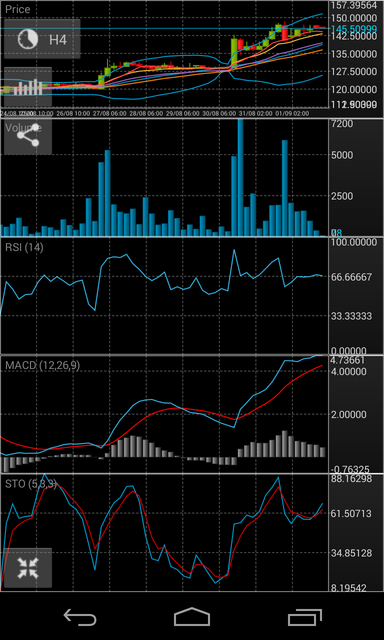
Task: Click the 28/08 06:00 date axis label
Action: 146,113
